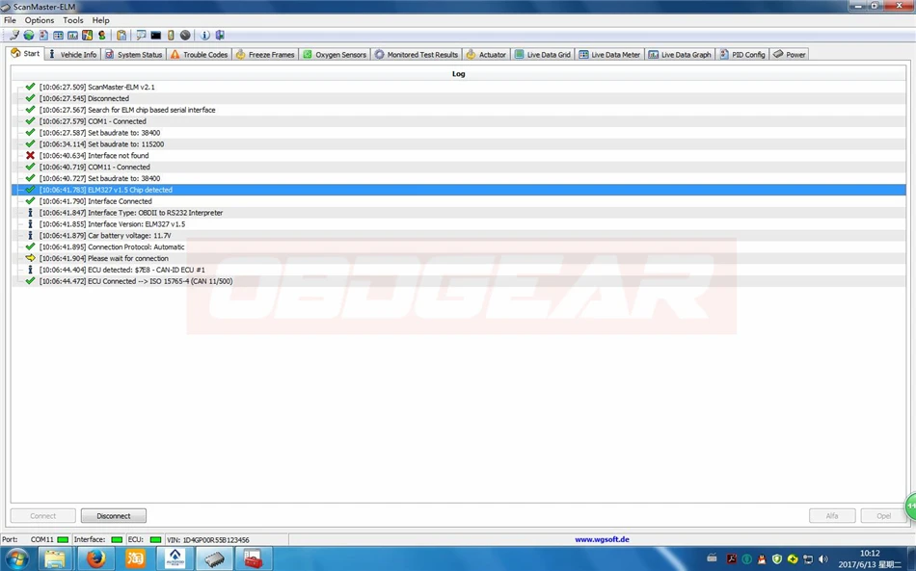The image size is (916, 571).
Task: Click the data grid toolbar icon
Action: (58, 35)
